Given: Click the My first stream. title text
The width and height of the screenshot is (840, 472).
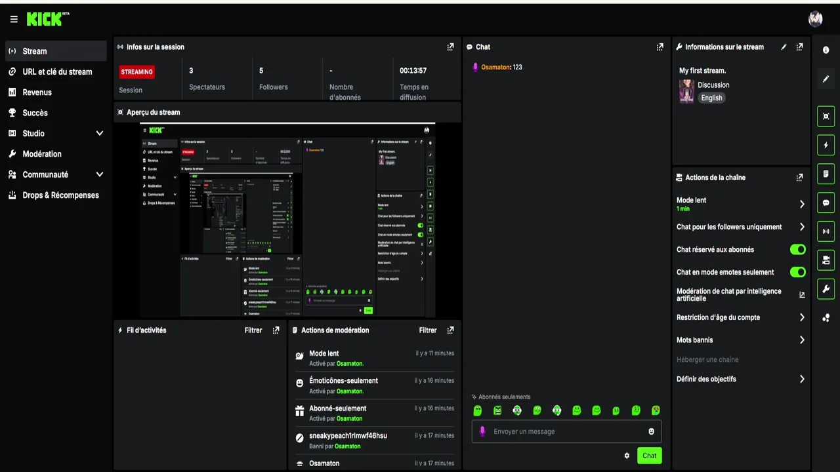Looking at the screenshot, I should (702, 71).
